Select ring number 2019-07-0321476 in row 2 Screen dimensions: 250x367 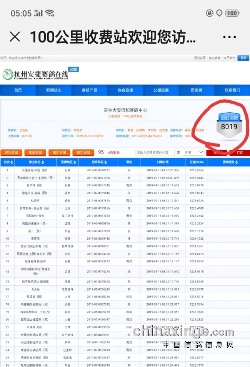point(98,178)
